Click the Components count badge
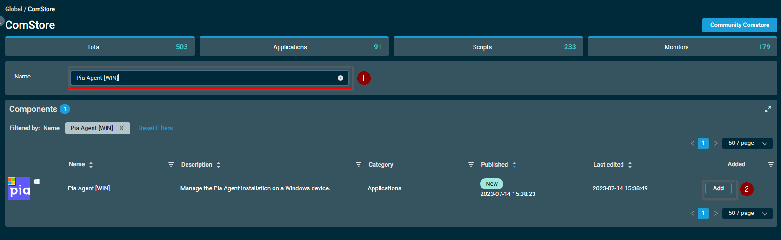The width and height of the screenshot is (781, 240). (65, 109)
